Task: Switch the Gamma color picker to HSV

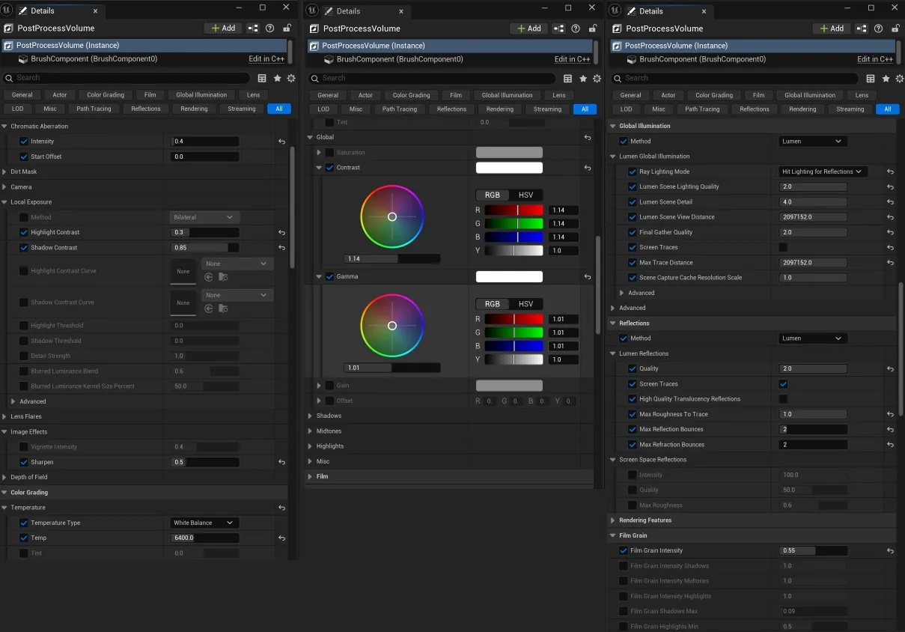Action: [526, 304]
